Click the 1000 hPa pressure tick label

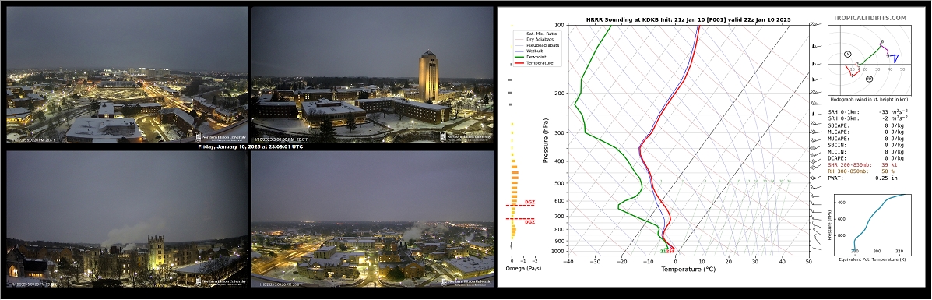tap(557, 252)
